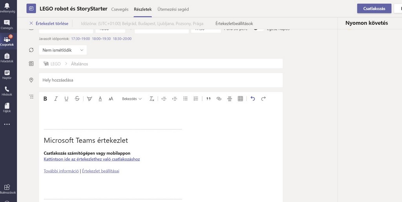Open Feladatok assignments in the sidebar
402x202 pixels.
coord(7,58)
